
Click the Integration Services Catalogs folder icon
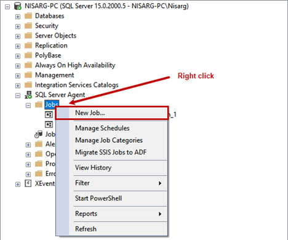28,85
